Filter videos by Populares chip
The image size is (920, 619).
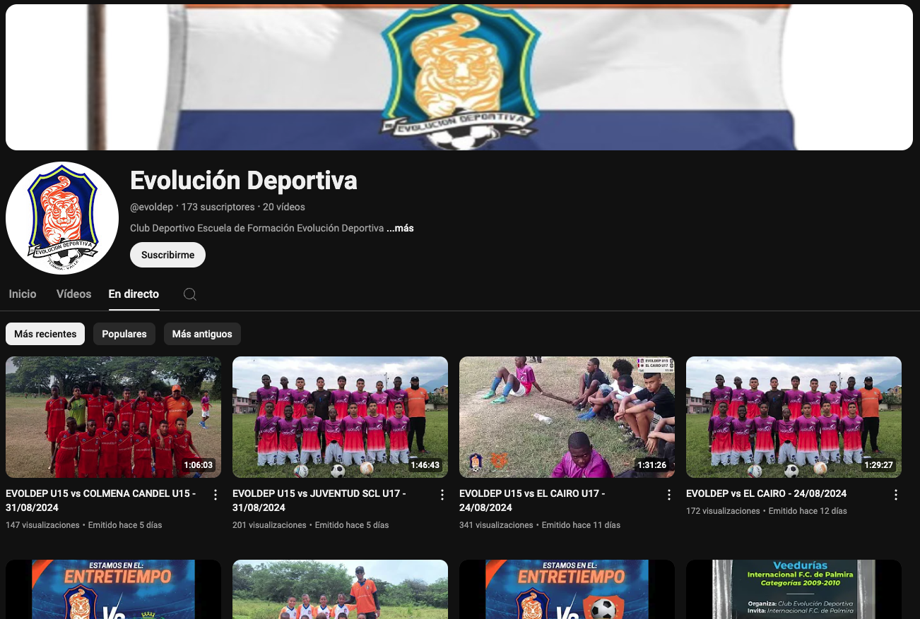click(124, 334)
